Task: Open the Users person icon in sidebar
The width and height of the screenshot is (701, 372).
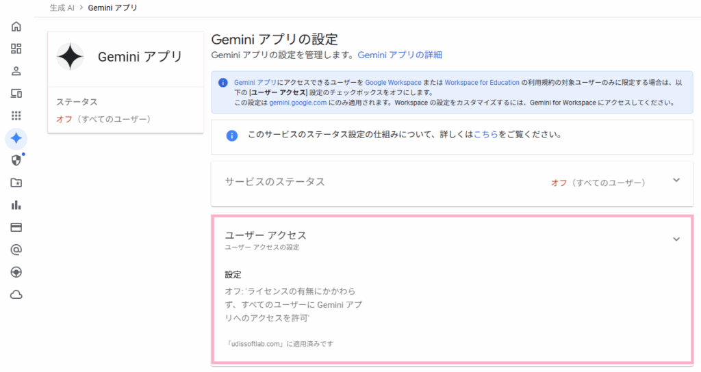Action: 16,71
